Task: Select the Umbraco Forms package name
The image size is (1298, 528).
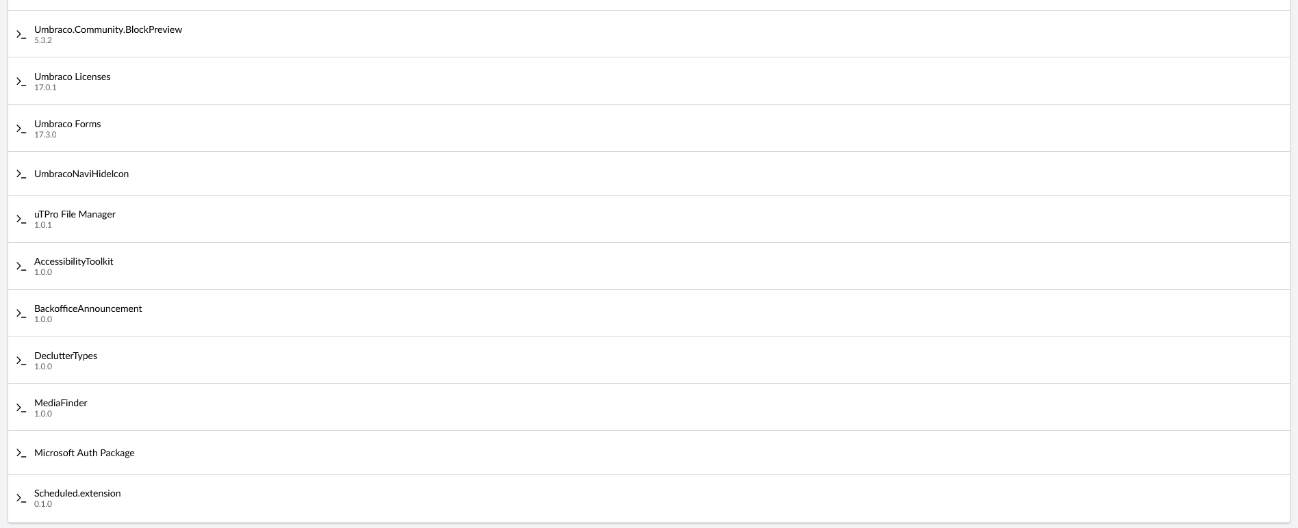Action: [x=67, y=124]
